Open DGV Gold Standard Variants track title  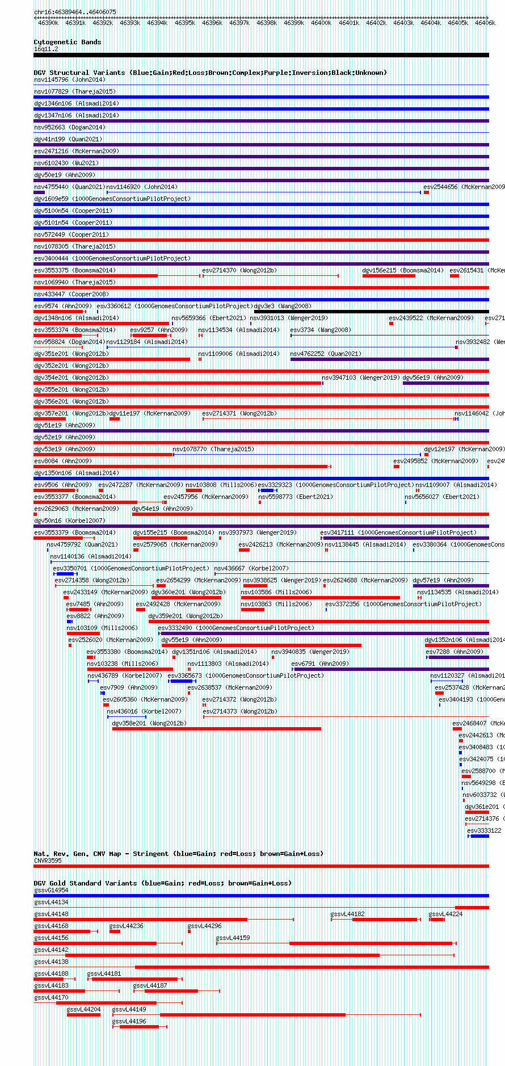(x=162, y=883)
